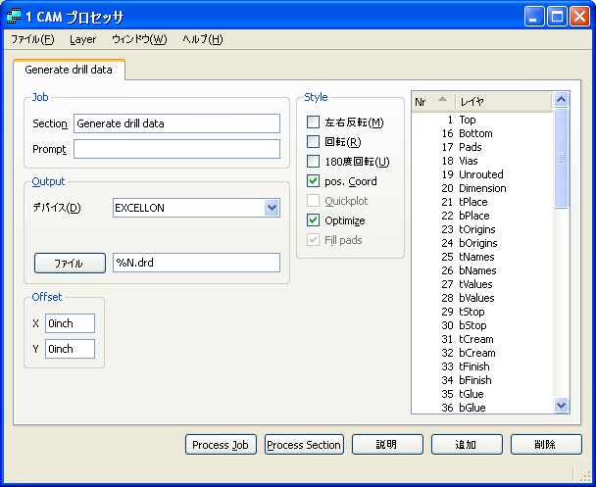The width and height of the screenshot is (596, 487).
Task: Select layer 22 bPlace
Action: pyautogui.click(x=482, y=216)
